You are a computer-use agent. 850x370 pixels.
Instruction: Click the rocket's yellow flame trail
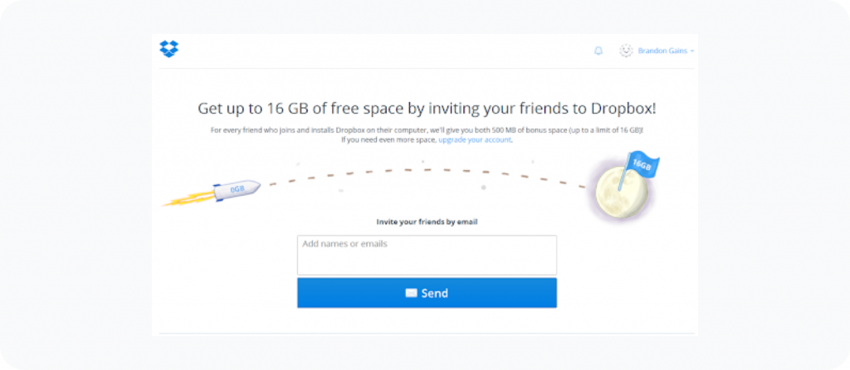click(188, 199)
